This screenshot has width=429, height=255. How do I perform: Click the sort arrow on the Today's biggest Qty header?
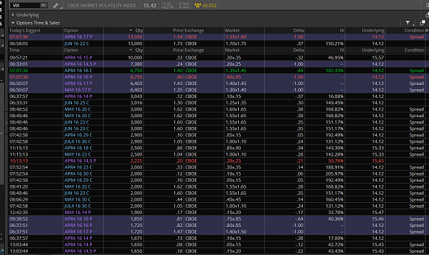131,30
